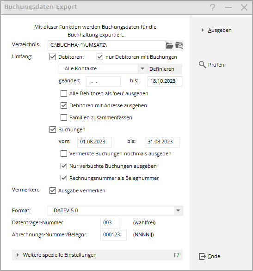Enable Alle Debitoren als 'neu' ausgeben

(64, 93)
